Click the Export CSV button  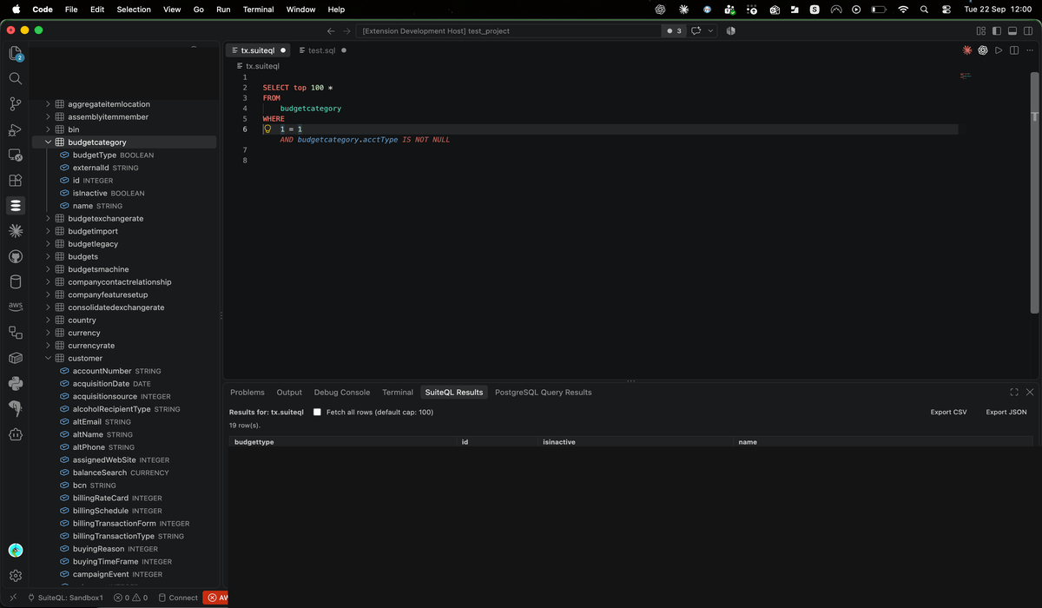pos(948,413)
